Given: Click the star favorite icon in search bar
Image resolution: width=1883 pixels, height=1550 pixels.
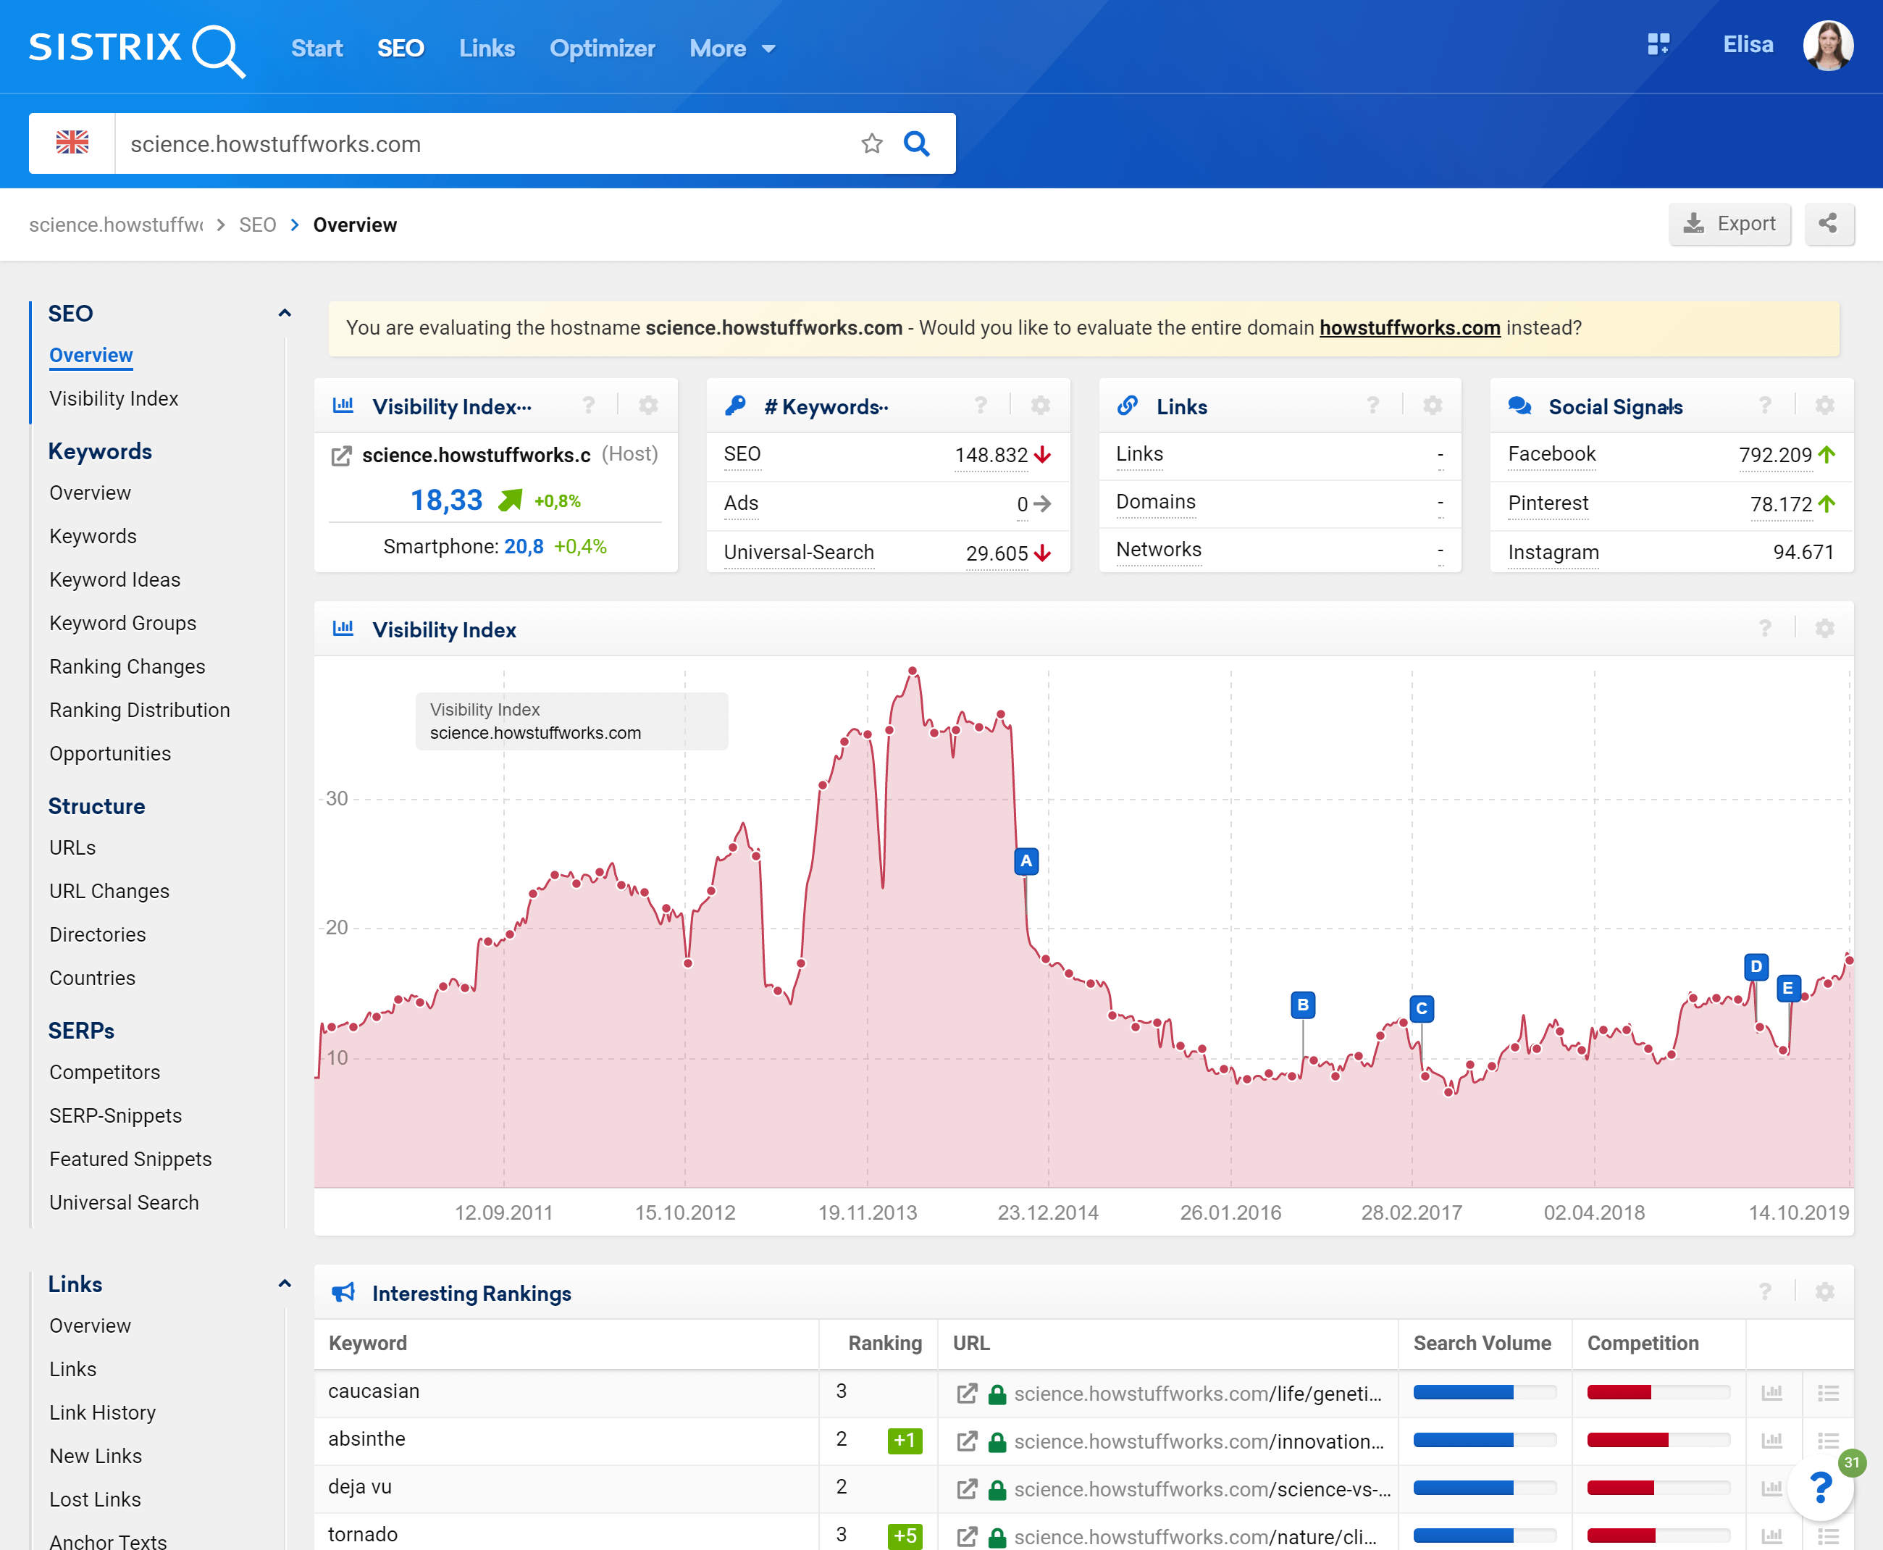Looking at the screenshot, I should pyautogui.click(x=871, y=143).
